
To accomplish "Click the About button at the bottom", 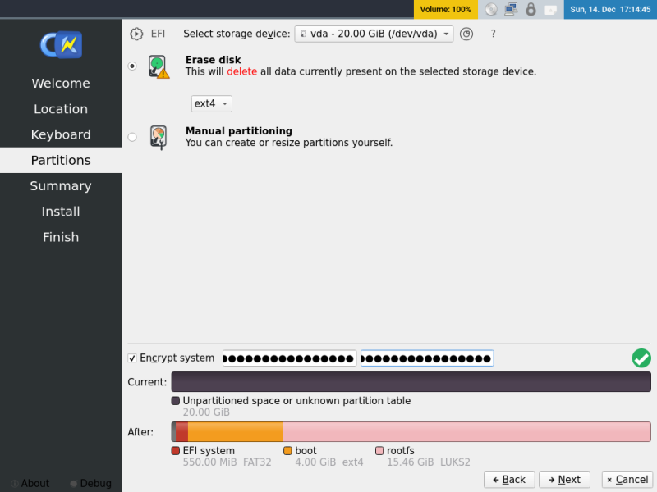I will click(x=30, y=483).
